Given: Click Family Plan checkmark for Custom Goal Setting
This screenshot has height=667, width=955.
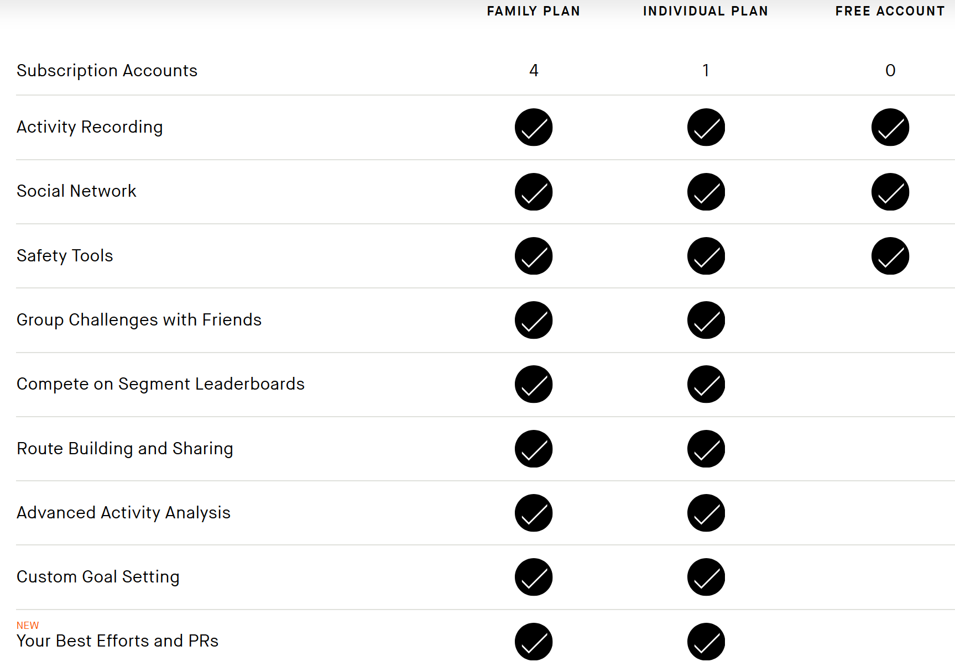Looking at the screenshot, I should (534, 577).
